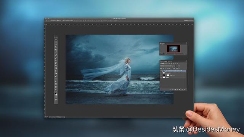Toggle visibility of the bottom white layer
Viewport: 244px width, 137px height.
pos(161,77)
